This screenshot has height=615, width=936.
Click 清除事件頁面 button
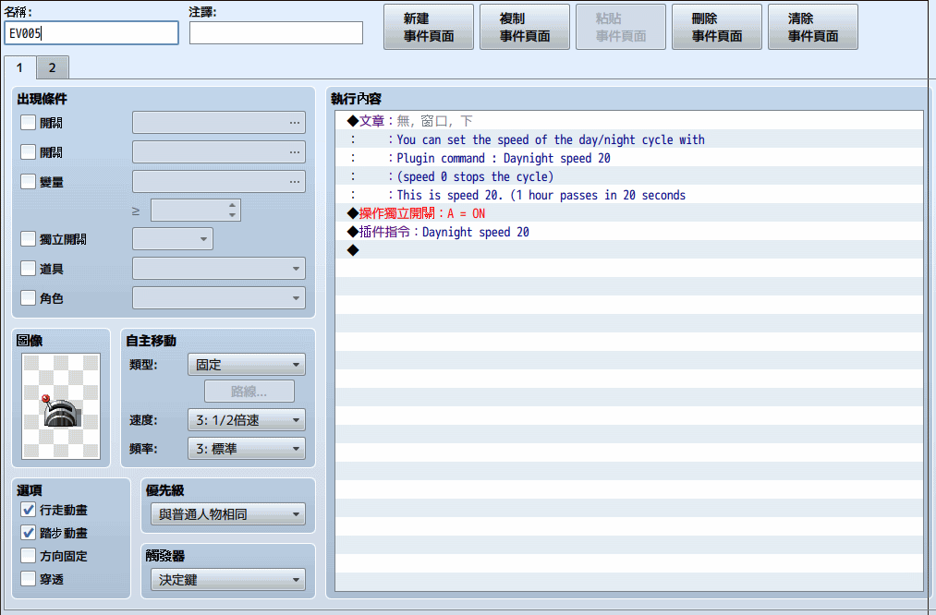(813, 27)
